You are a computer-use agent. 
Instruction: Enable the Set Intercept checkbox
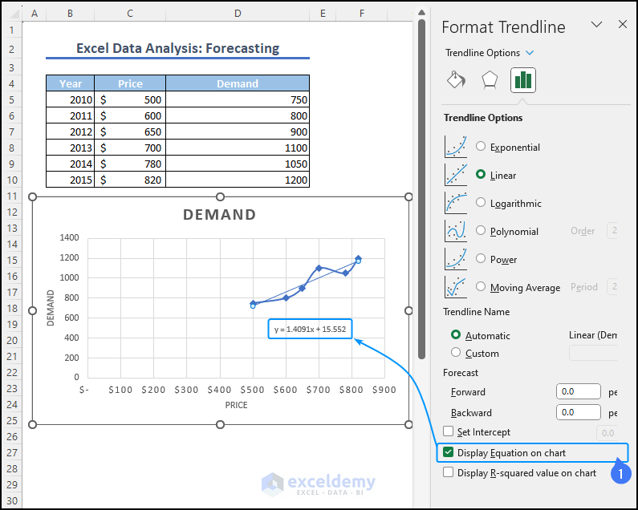tap(448, 431)
